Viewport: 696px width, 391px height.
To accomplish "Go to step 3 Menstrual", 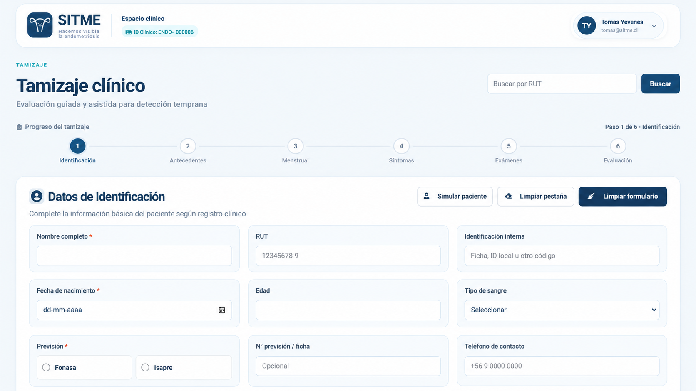I will (296, 146).
